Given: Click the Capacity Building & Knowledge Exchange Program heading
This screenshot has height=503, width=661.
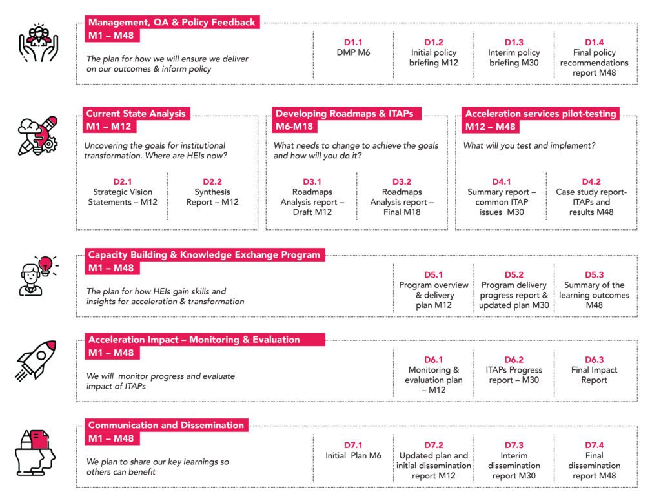Looking at the screenshot, I should pos(204,254).
